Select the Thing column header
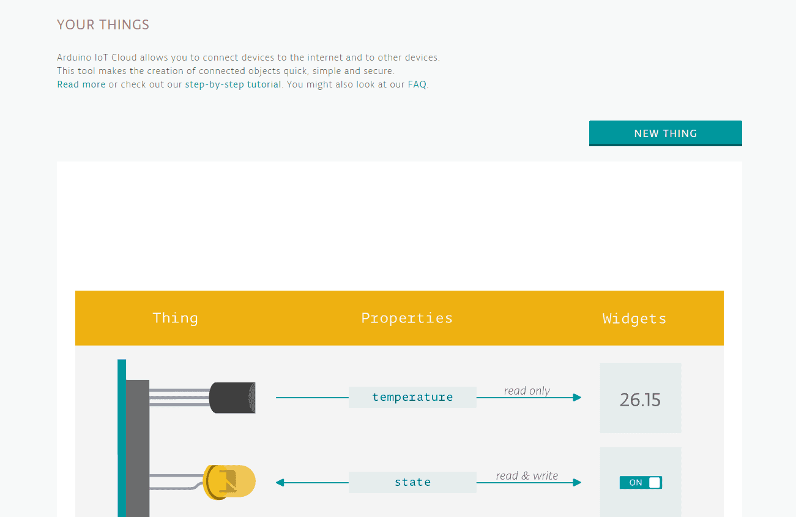This screenshot has height=517, width=796. 175,318
